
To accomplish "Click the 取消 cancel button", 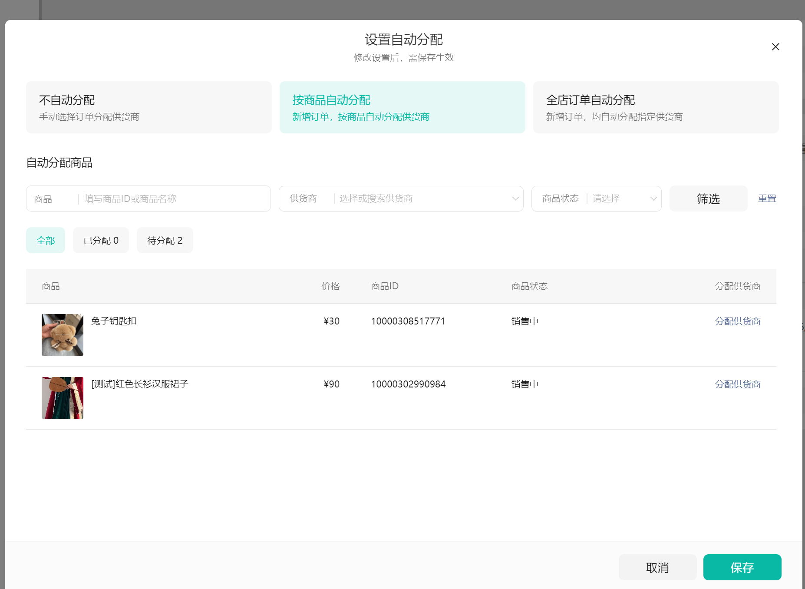I will tap(657, 567).
